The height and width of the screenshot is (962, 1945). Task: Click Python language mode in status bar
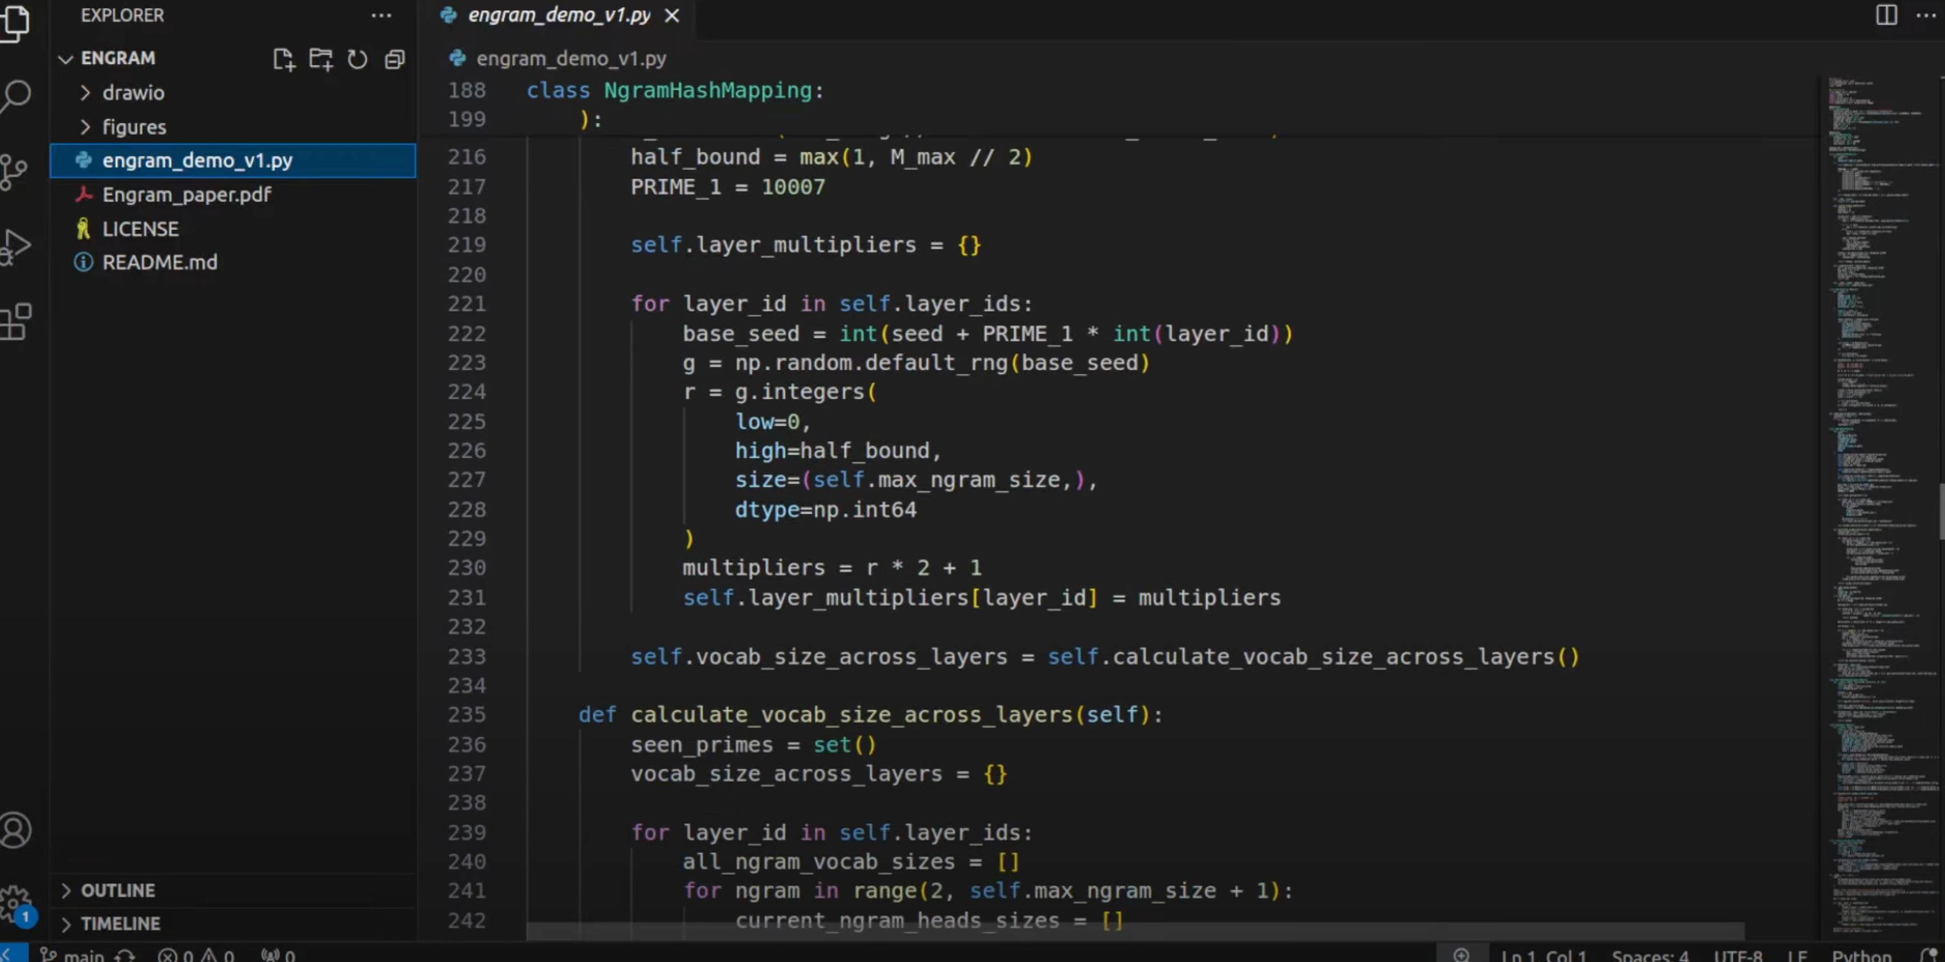tap(1861, 955)
